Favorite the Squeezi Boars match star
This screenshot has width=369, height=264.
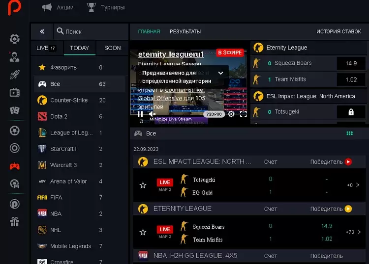pos(143,233)
